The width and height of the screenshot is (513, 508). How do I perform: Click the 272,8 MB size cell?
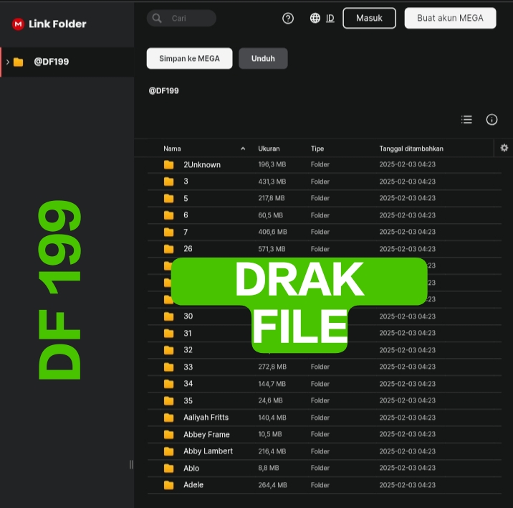coord(272,367)
